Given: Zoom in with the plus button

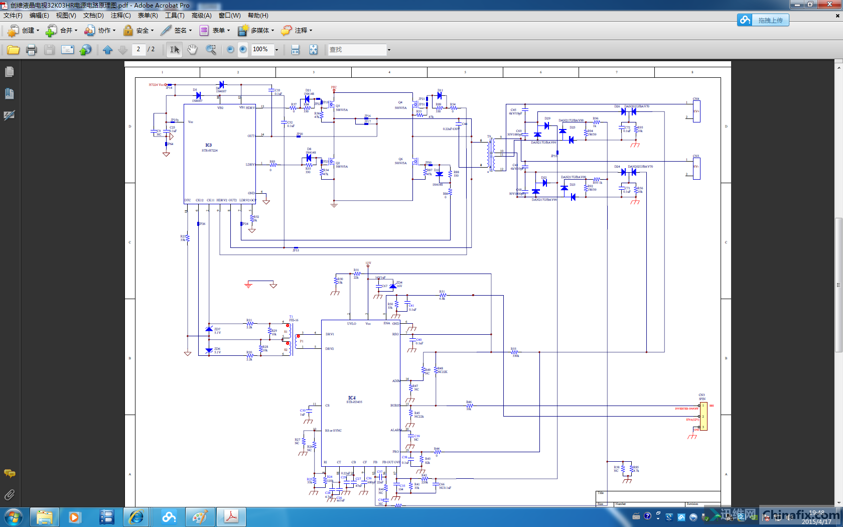Looking at the screenshot, I should tap(243, 49).
